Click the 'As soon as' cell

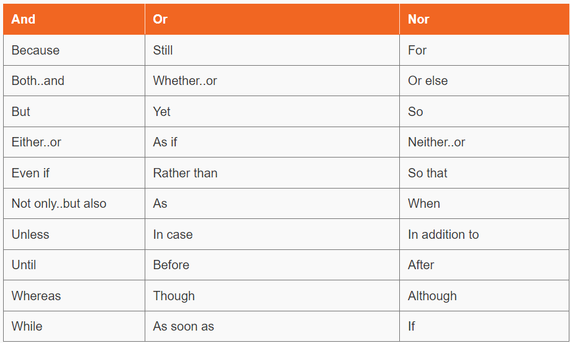click(x=273, y=326)
